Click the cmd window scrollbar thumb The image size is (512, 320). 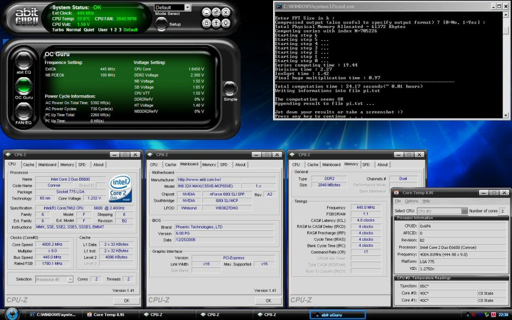pos(506,30)
